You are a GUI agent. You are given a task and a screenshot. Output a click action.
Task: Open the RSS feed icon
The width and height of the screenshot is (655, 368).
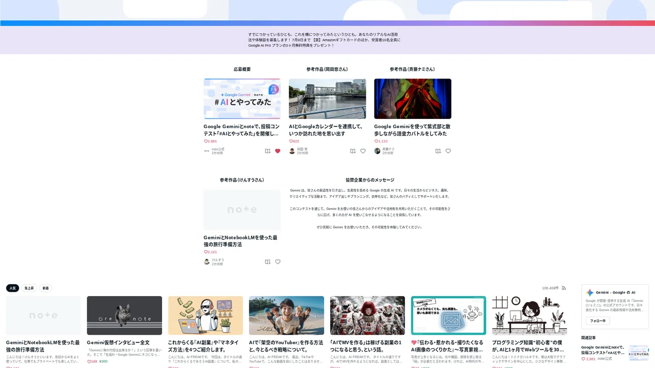tap(564, 288)
